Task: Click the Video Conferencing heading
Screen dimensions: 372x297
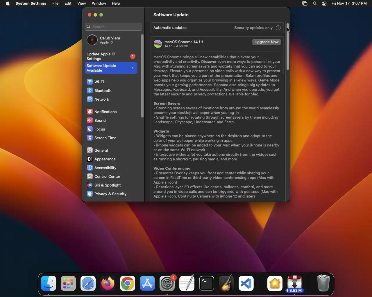Action: pos(172,169)
